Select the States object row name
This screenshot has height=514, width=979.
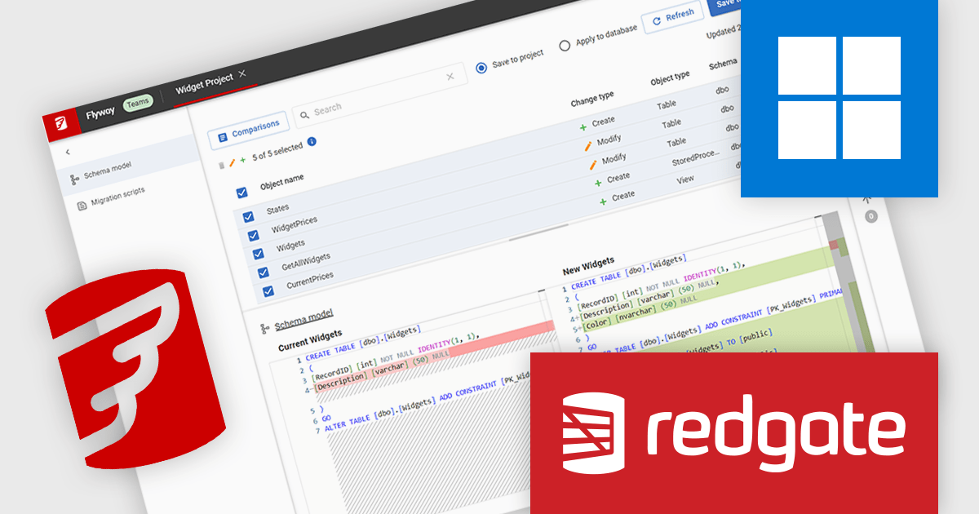(x=277, y=208)
